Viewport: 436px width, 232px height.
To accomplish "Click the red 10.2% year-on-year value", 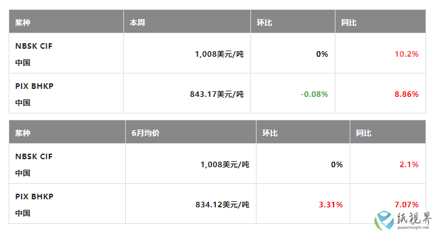I will point(406,54).
